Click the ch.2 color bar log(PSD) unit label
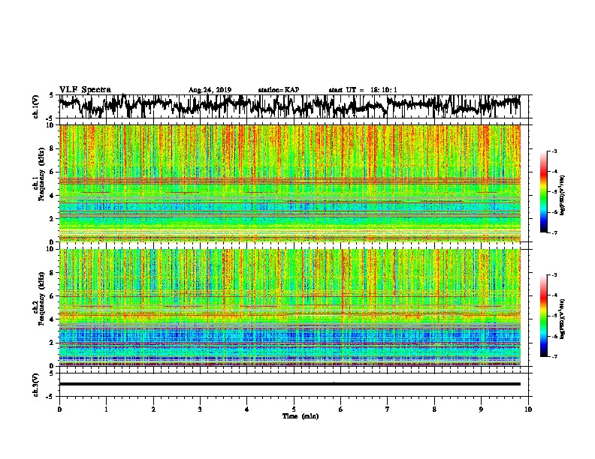 (563, 319)
